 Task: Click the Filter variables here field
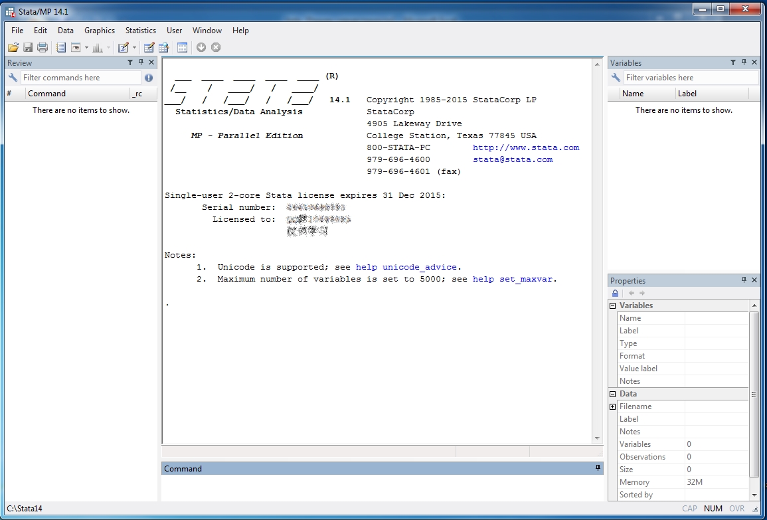pos(691,77)
